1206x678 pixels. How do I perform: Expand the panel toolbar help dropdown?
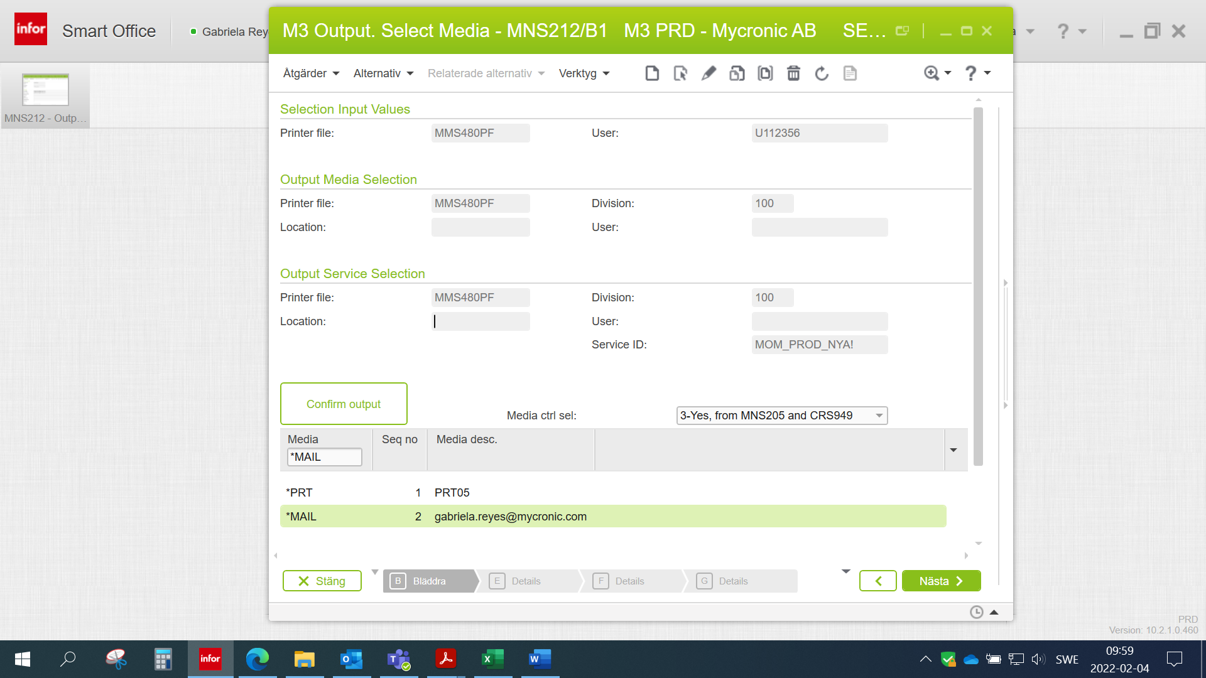coord(987,73)
